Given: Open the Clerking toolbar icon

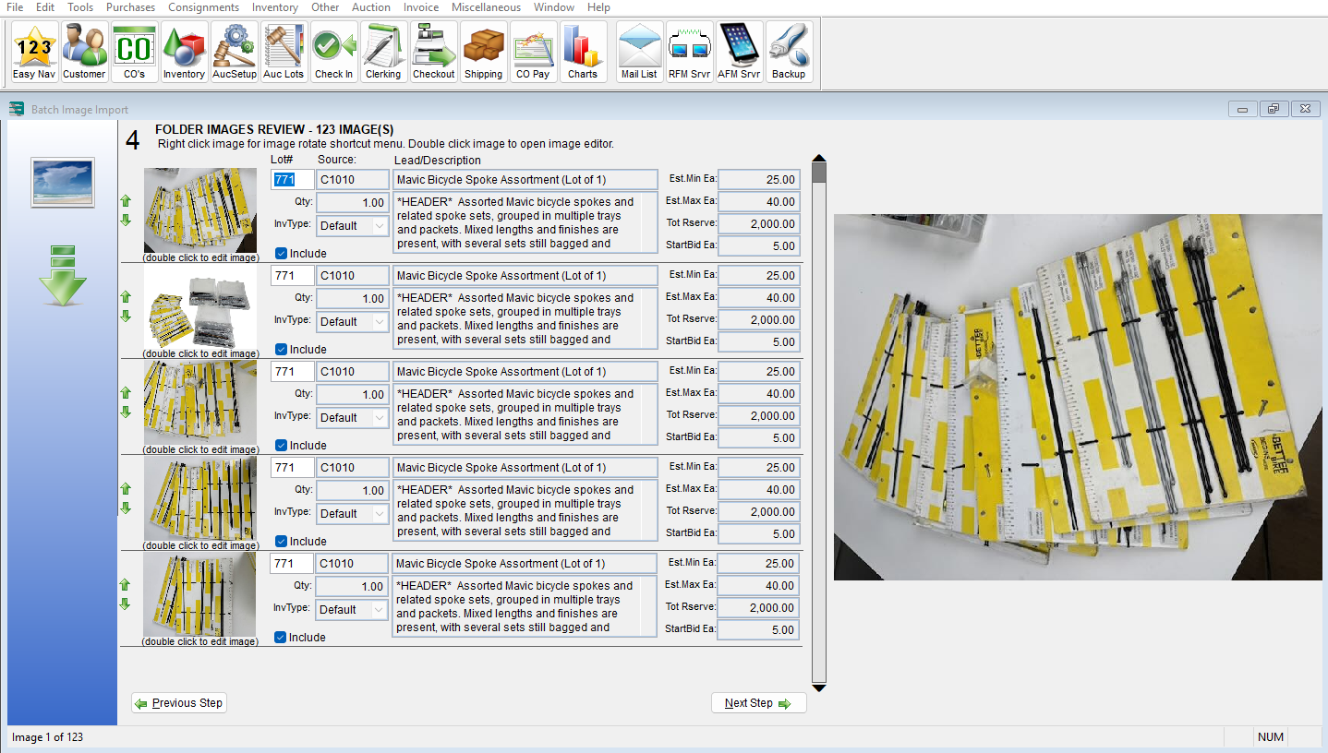Looking at the screenshot, I should click(x=383, y=53).
